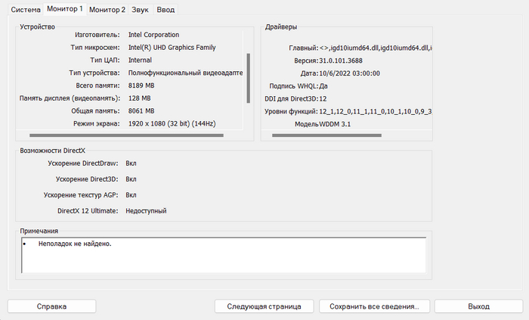Click driver version 31.0.101.3688
The image size is (529, 320).
(x=341, y=61)
